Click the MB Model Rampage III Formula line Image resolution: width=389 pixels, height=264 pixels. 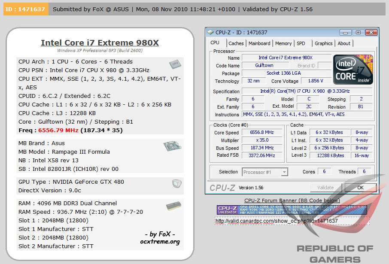point(64,152)
